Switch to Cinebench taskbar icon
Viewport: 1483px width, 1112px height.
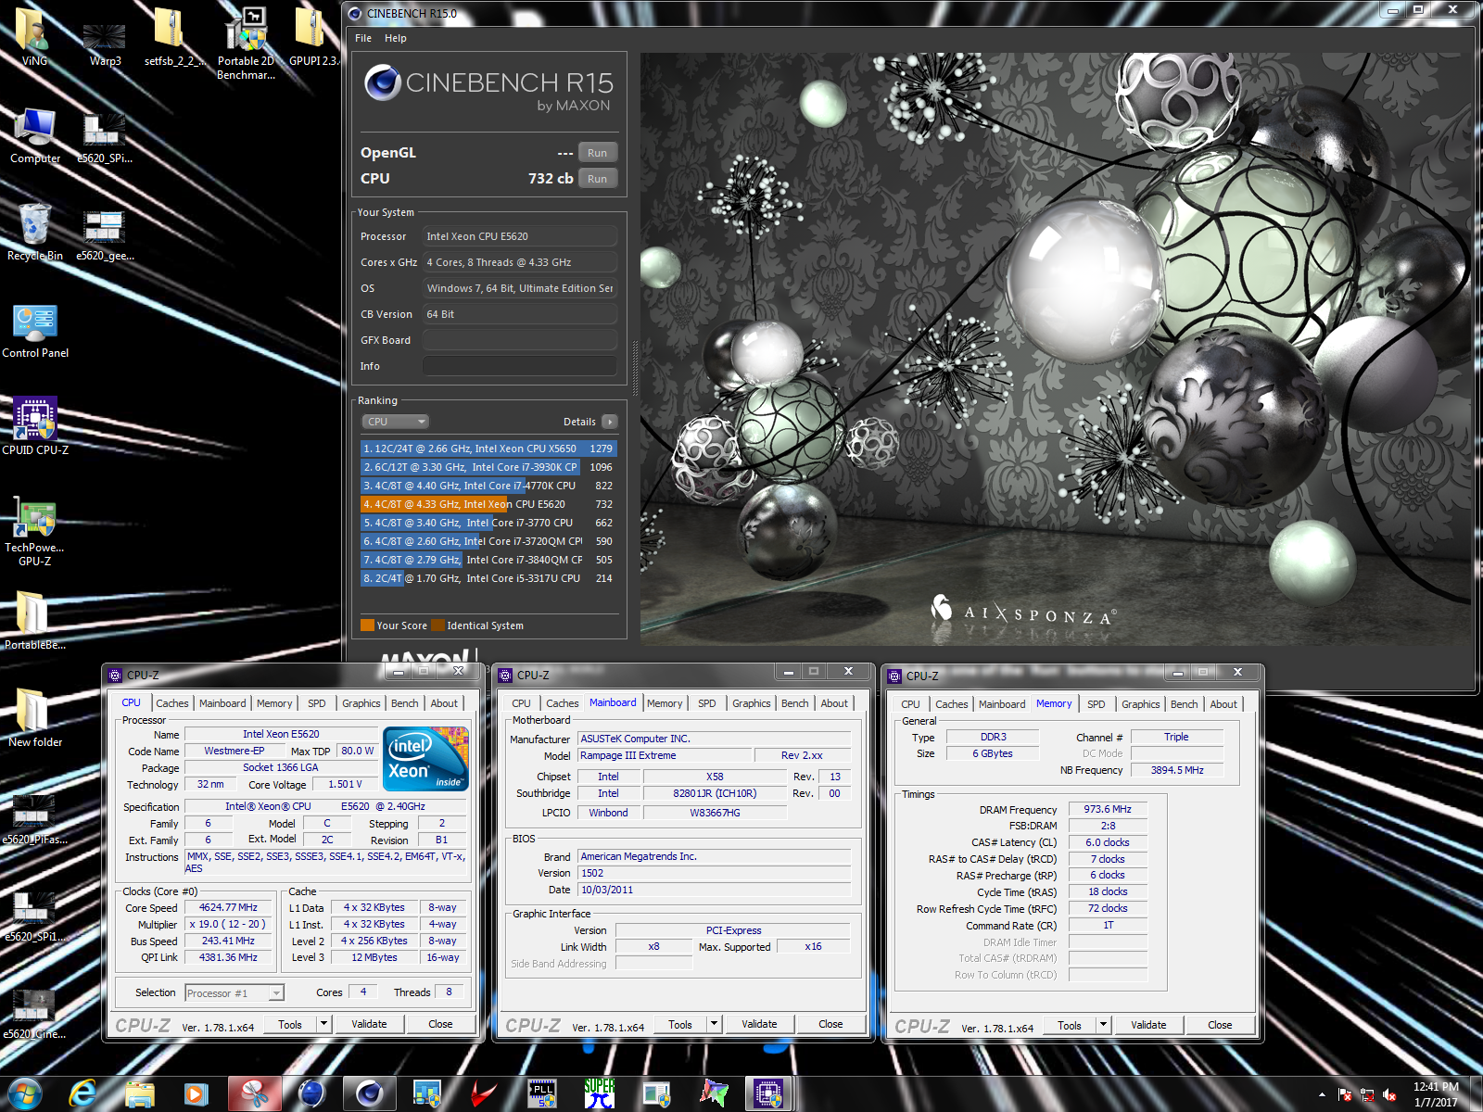point(370,1093)
